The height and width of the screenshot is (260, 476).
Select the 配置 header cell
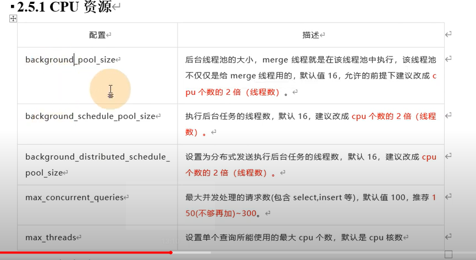point(97,35)
